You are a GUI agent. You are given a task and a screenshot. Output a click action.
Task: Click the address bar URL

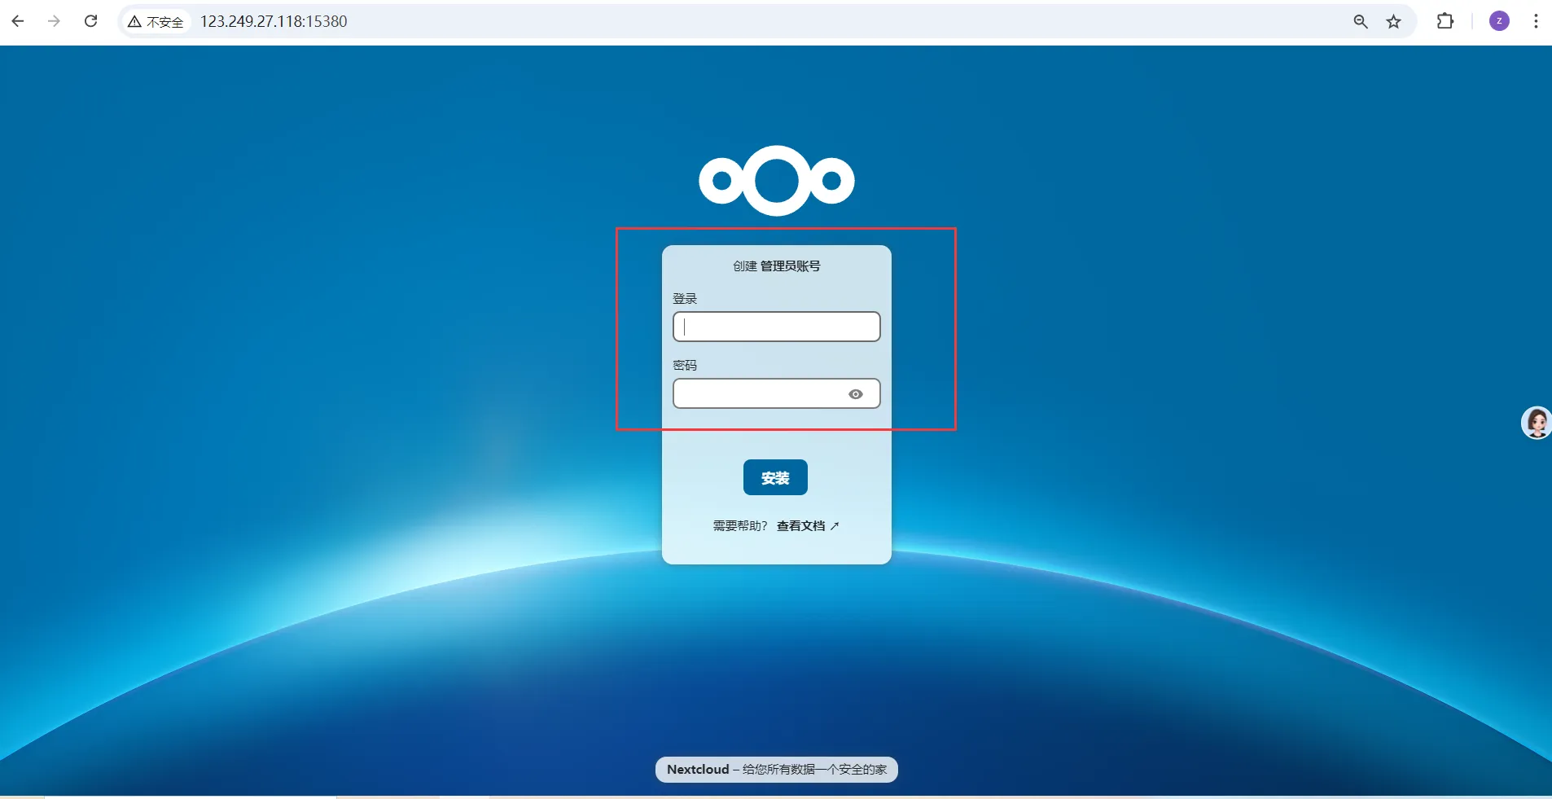coord(274,22)
